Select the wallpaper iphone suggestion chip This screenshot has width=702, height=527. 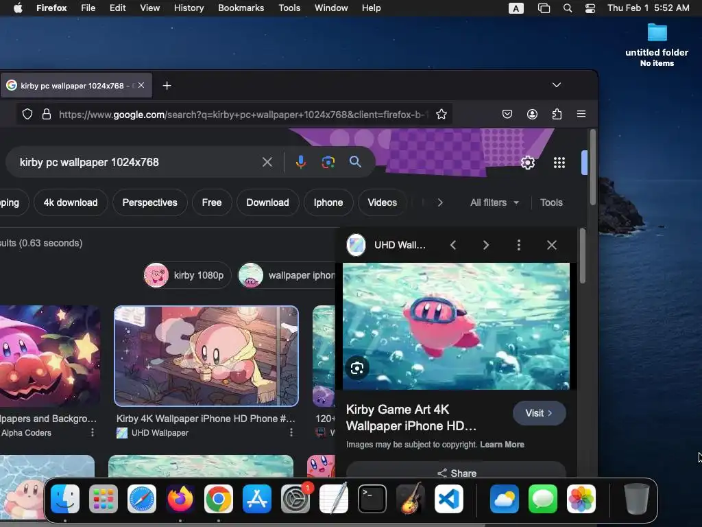click(287, 275)
